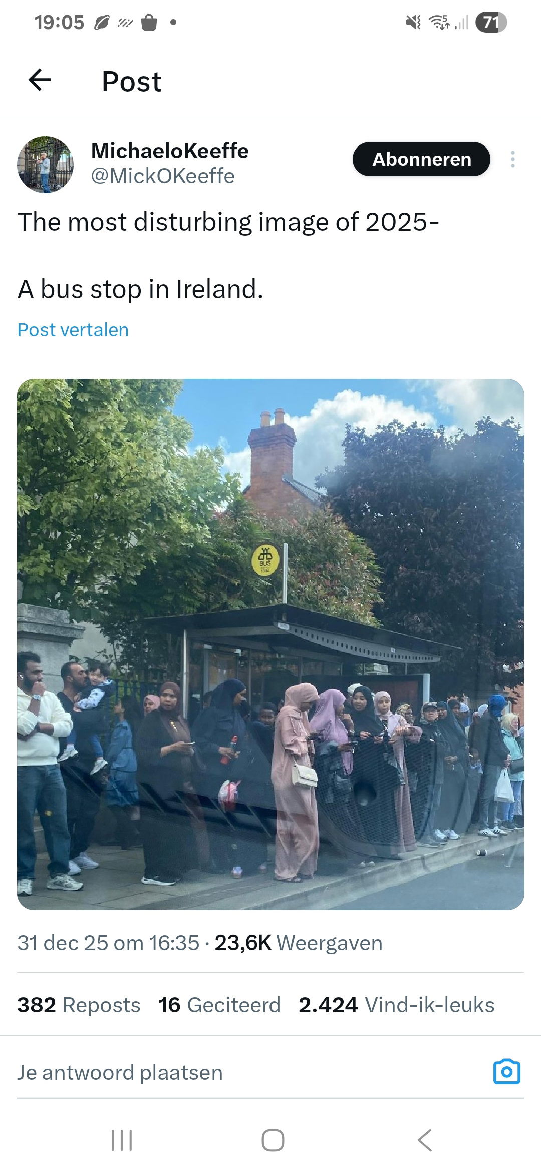This screenshot has width=541, height=1174.
Task: Open the bus stop photo full screen
Action: (x=270, y=644)
